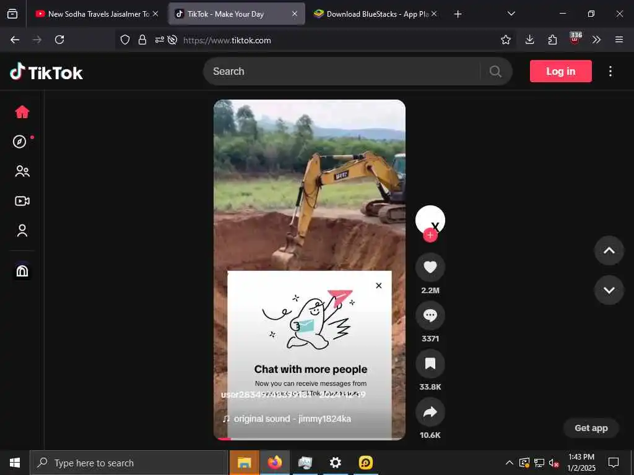Go to previous video with up chevron
Viewport: 634px width, 475px height.
(609, 250)
